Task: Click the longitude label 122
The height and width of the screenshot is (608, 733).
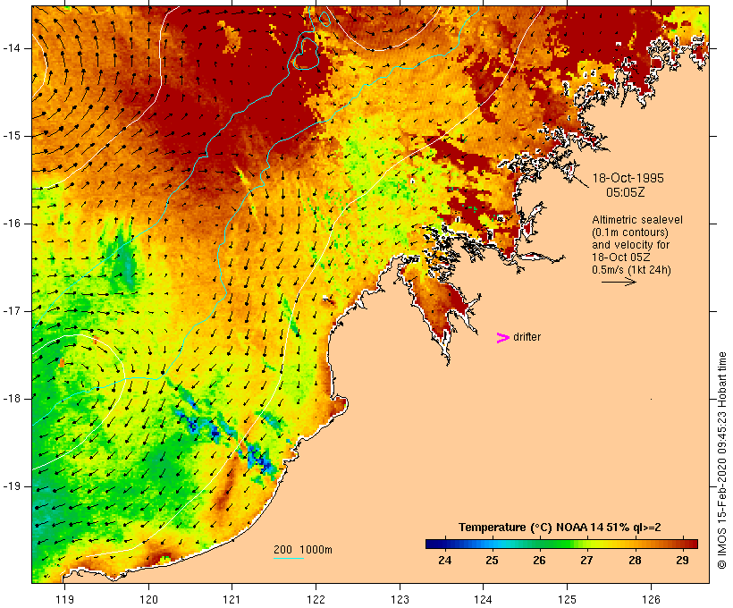Action: pos(316,599)
